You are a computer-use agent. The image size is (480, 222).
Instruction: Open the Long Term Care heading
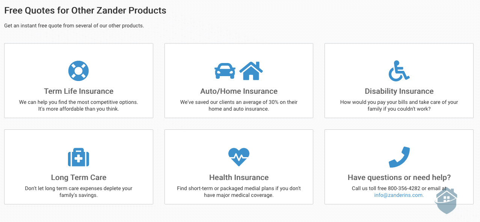pos(78,177)
